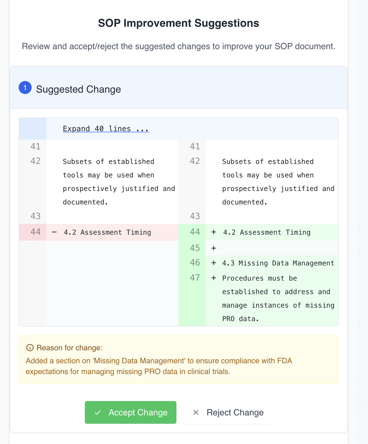The height and width of the screenshot is (444, 368).
Task: Click the Reason for change explanation text
Action: coord(159,366)
